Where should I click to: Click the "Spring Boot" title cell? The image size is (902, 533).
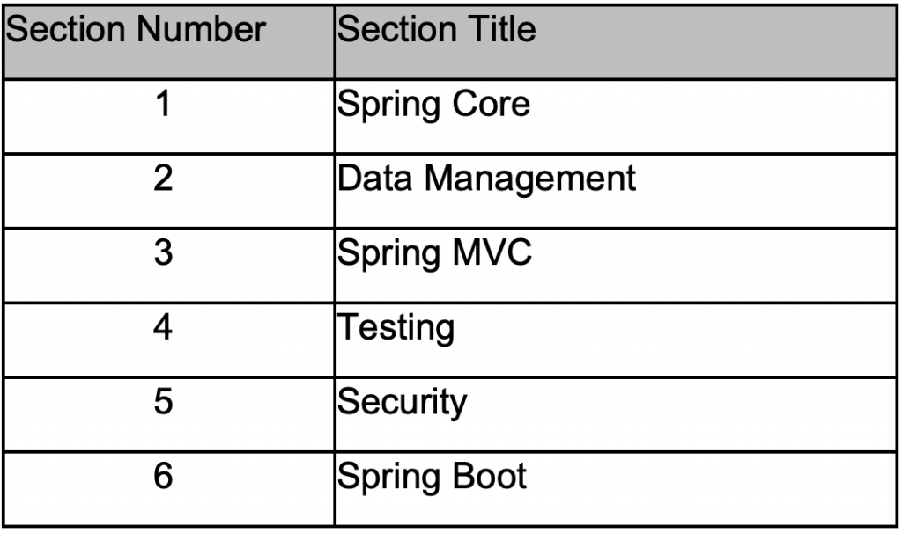coord(433,478)
